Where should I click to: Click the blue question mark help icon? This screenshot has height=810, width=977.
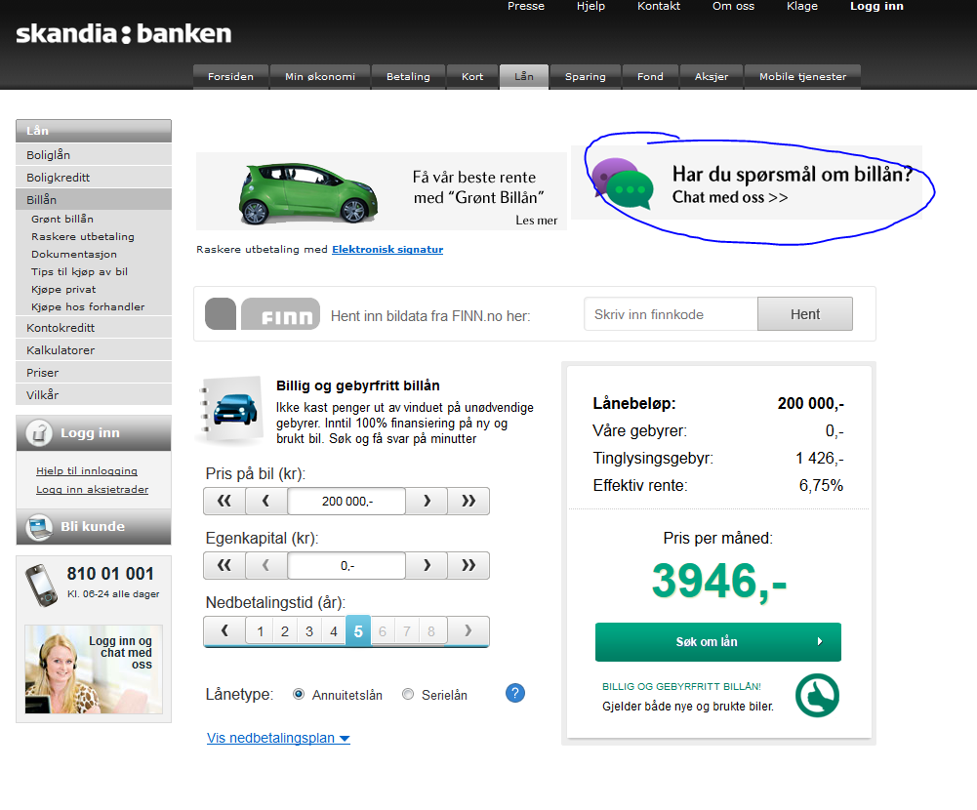click(515, 693)
